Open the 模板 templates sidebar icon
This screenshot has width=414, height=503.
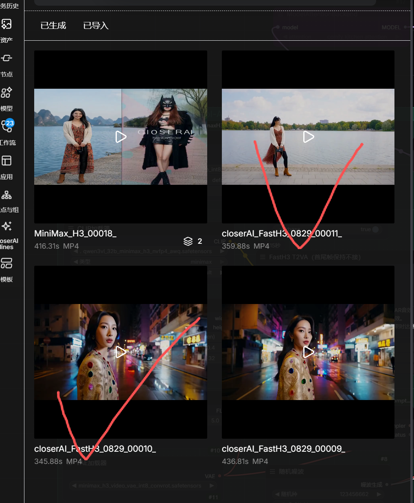coord(7,263)
